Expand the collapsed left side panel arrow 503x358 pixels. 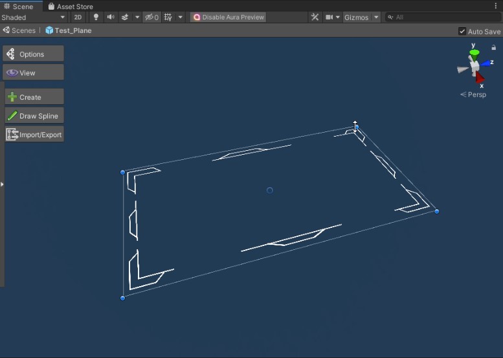[2, 184]
